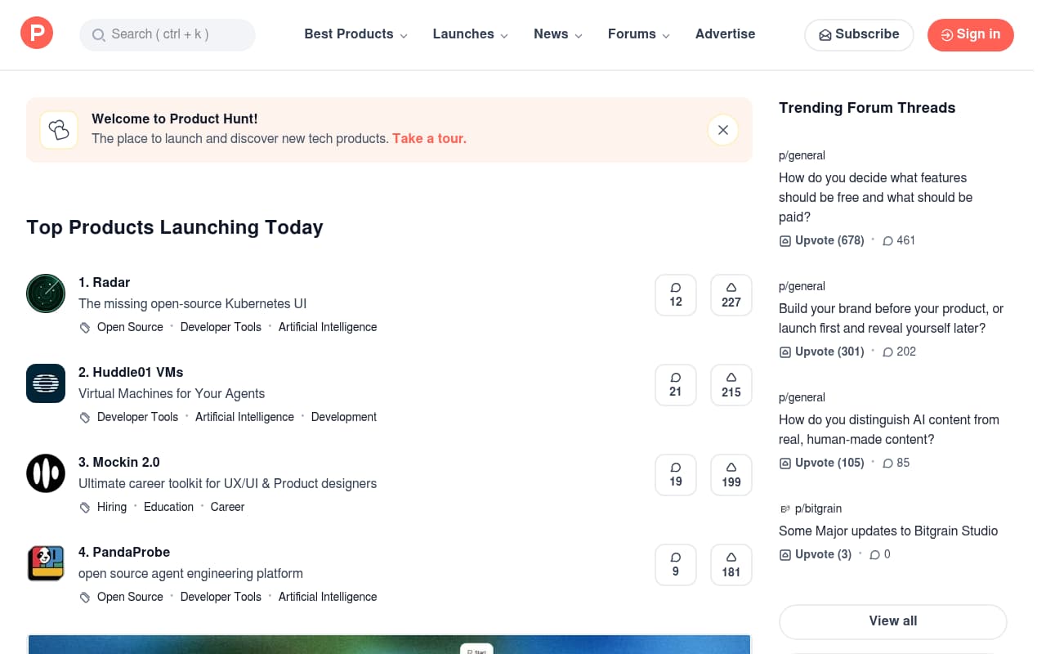Upvote (301) the build your brand thread

(x=821, y=352)
